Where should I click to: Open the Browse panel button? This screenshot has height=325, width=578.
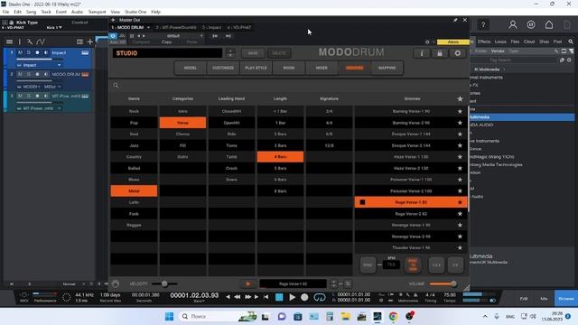point(566,299)
